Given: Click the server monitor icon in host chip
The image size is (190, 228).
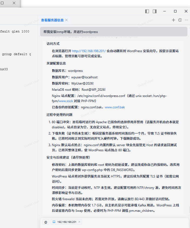Looking at the screenshot, I should click(x=54, y=222).
